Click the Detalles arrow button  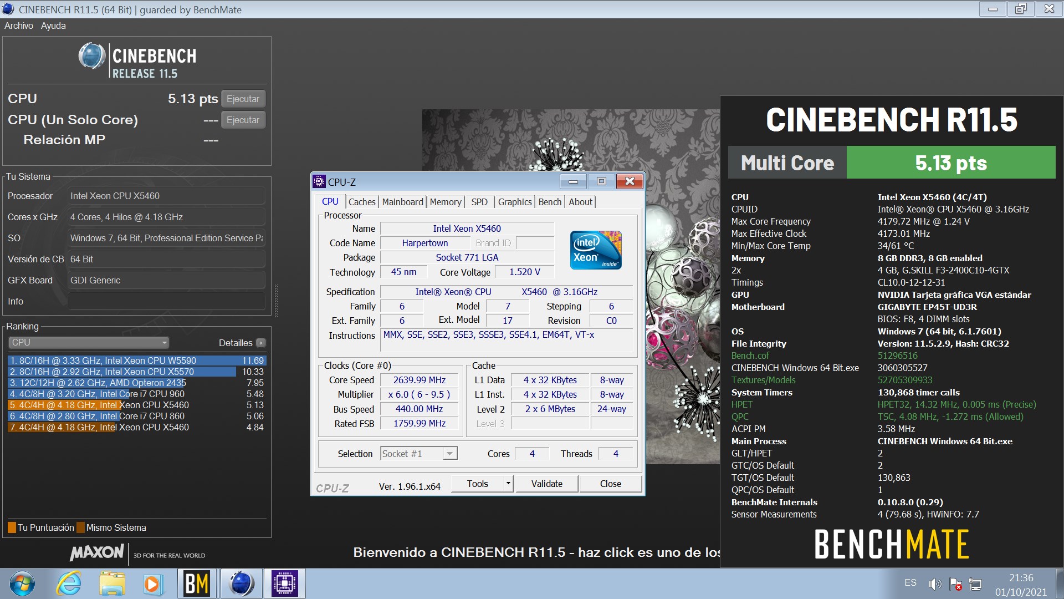tap(261, 343)
